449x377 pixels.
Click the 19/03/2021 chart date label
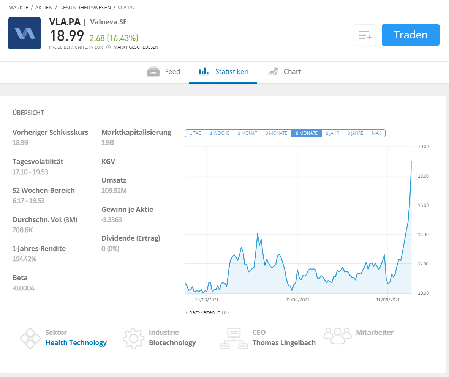click(207, 300)
